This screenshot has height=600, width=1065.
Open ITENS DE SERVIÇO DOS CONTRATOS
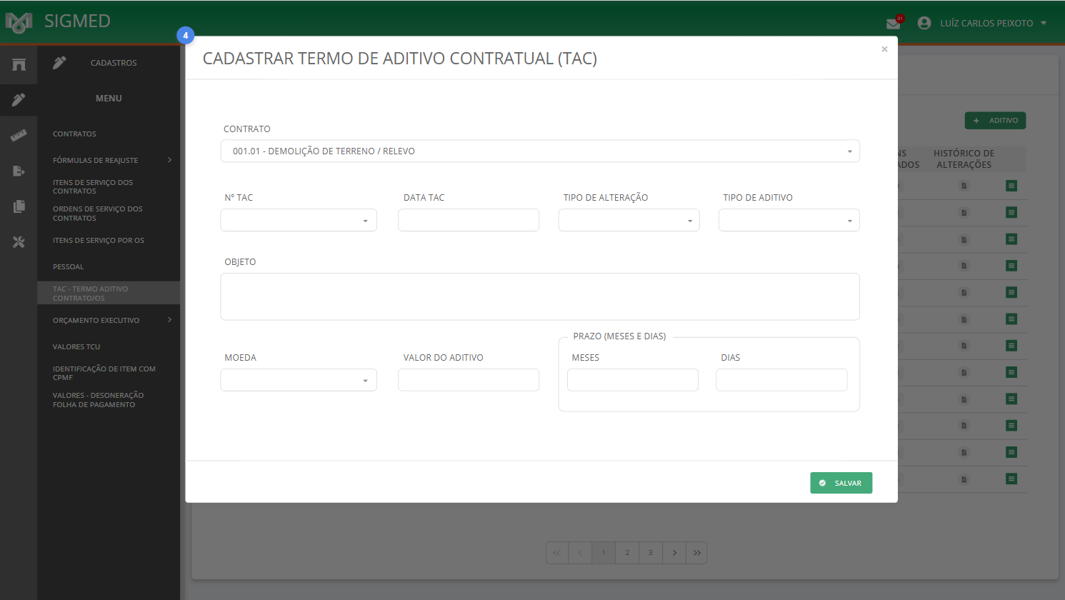tap(93, 186)
